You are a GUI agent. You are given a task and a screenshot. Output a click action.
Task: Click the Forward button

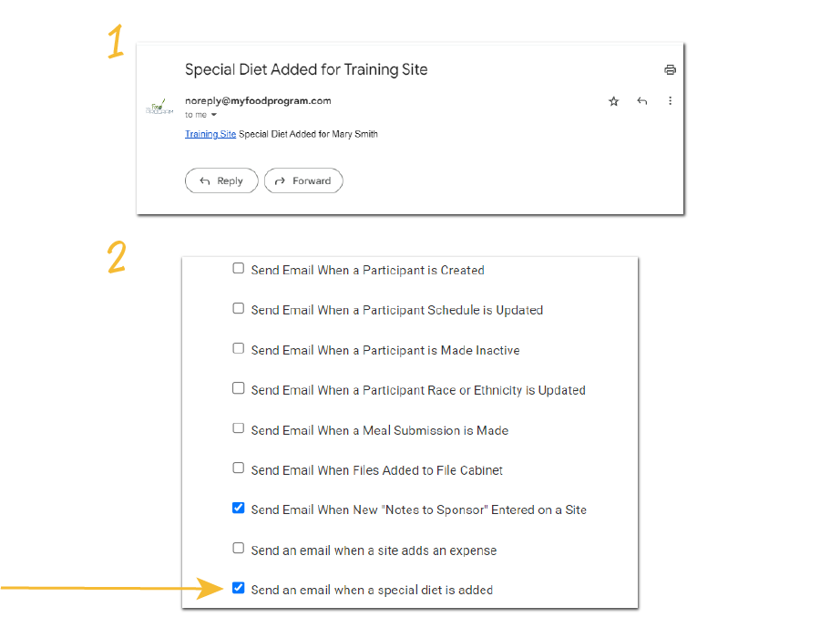tap(303, 180)
